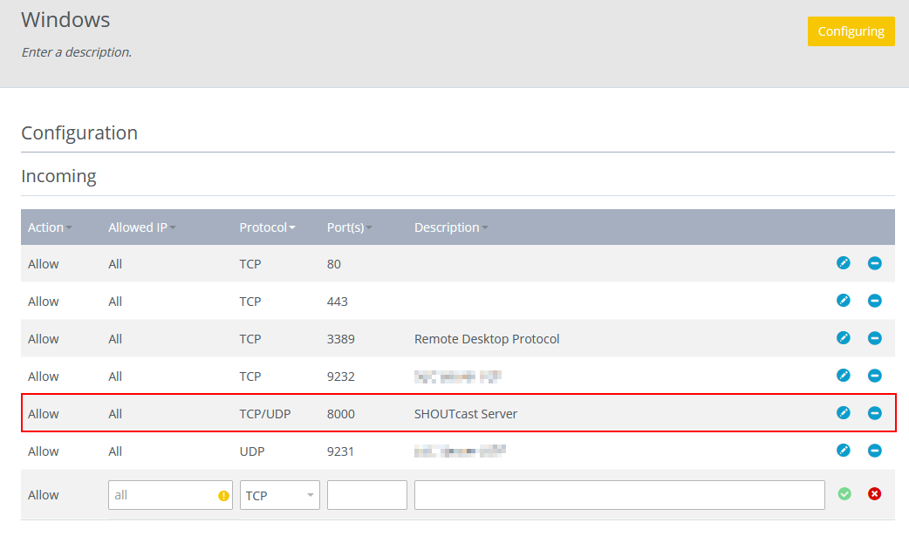Select the 'Remote Desktop Protocol' description cell
Screen dimensions: 909x536
coord(487,339)
